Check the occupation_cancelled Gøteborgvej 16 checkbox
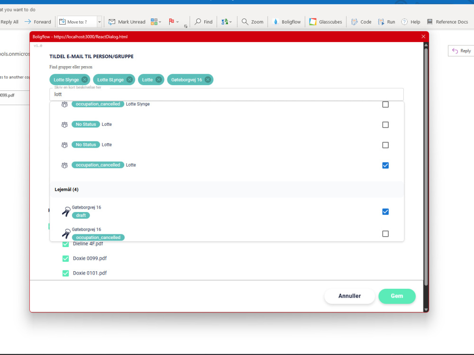This screenshot has height=355, width=474. pos(385,234)
